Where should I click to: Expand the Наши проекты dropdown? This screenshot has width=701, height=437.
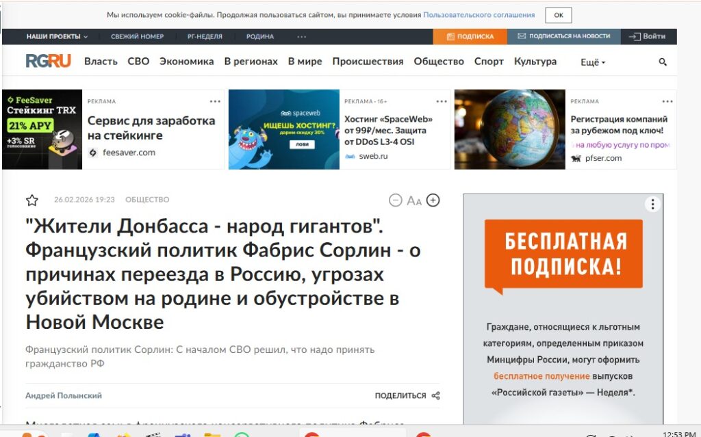(57, 36)
